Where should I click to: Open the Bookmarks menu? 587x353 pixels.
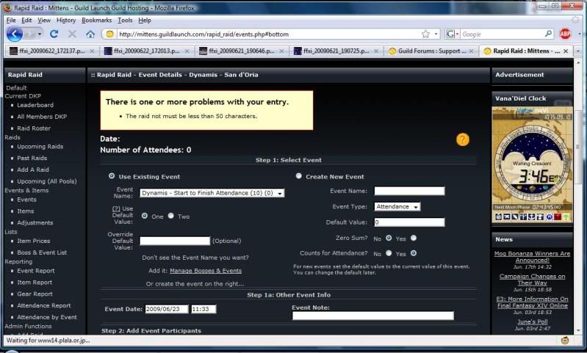(96, 21)
